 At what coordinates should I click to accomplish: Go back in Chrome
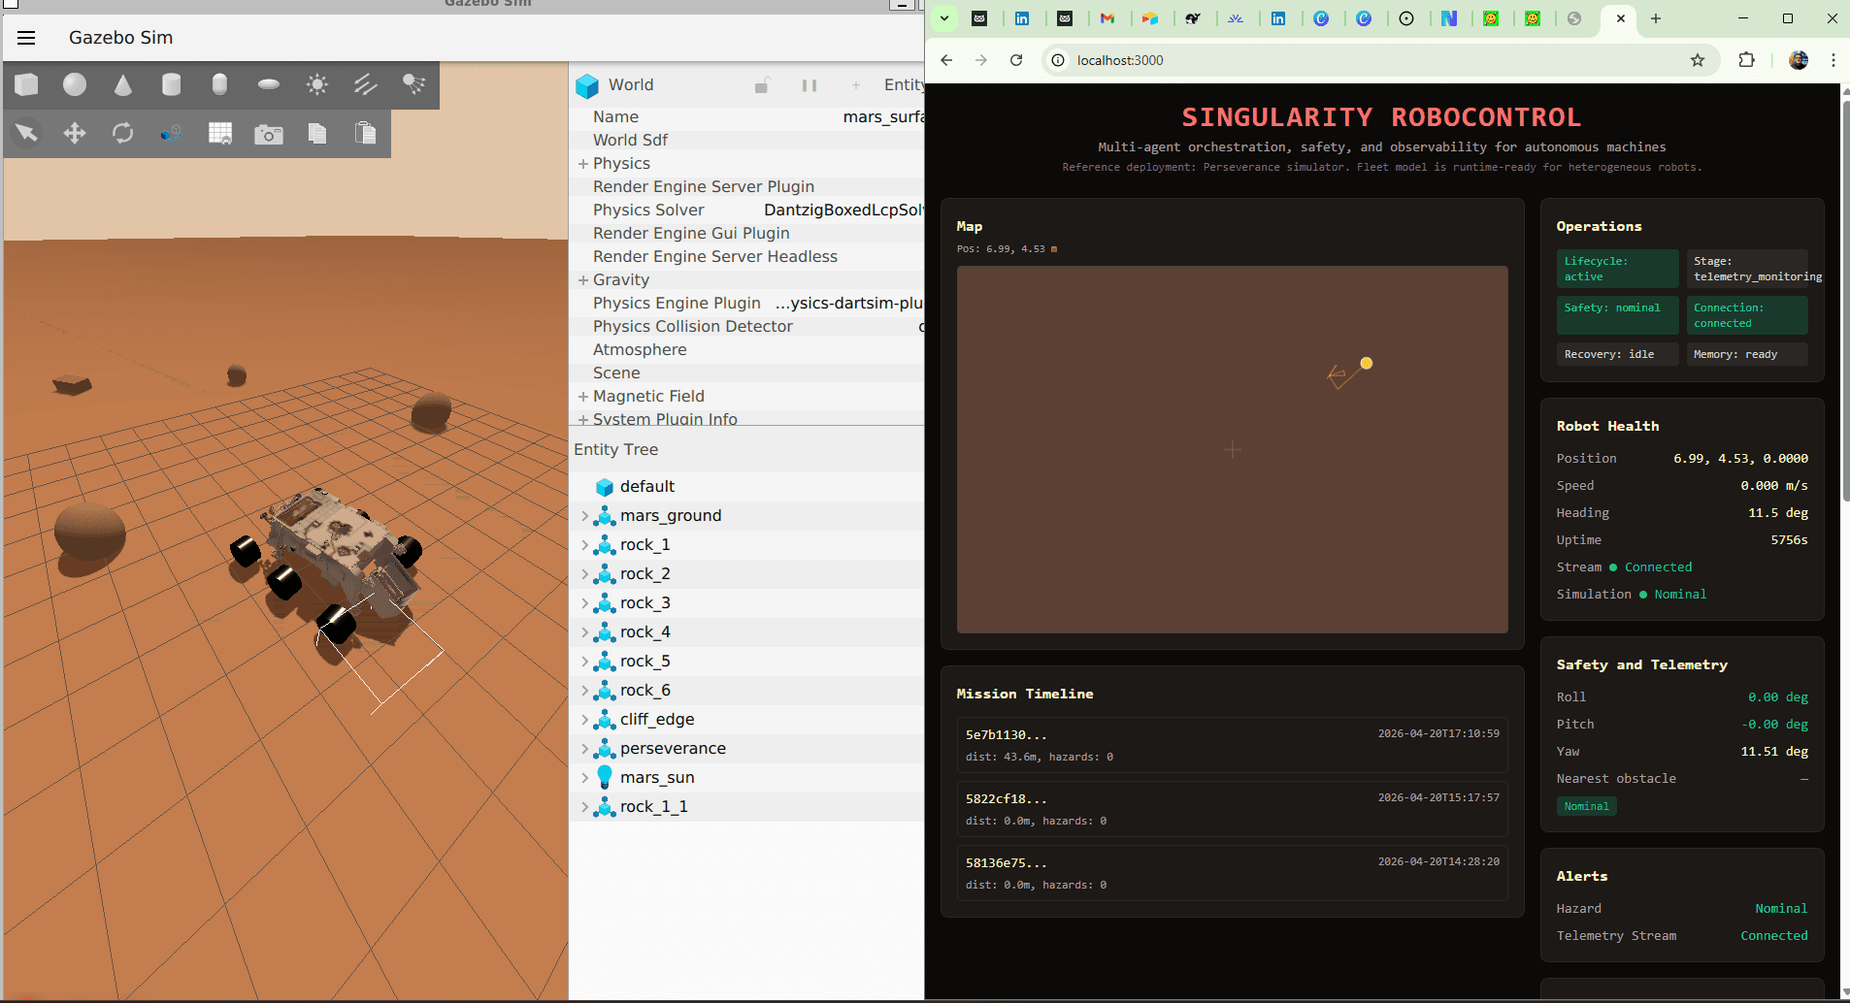[x=946, y=60]
